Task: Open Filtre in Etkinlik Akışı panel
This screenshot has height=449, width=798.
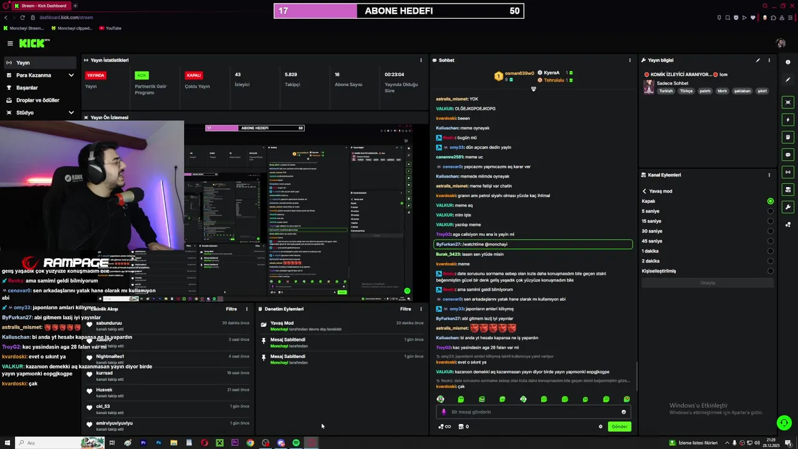Action: click(x=231, y=309)
